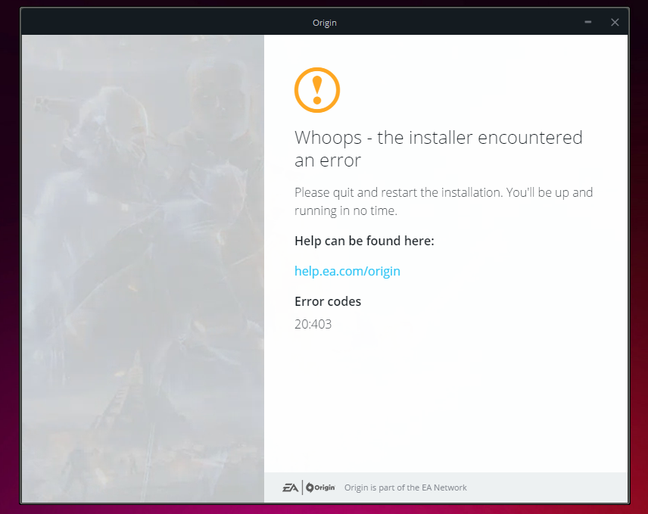Open the help.ea.com/origin link
Screen dimensions: 648x514
(x=347, y=271)
